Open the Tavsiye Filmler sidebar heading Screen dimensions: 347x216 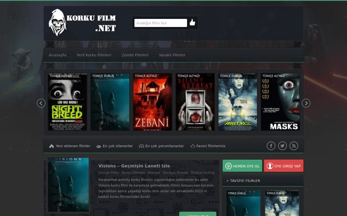click(245, 181)
